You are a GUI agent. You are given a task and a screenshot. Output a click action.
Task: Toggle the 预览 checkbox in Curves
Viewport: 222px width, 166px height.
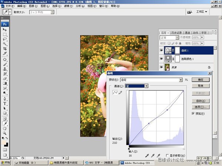[193, 113]
